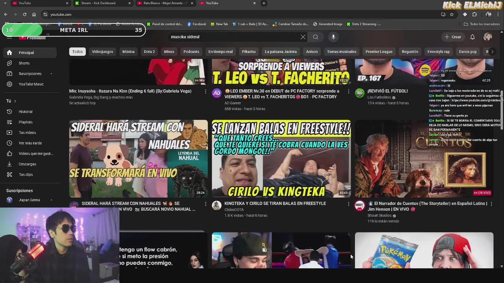Image resolution: width=504 pixels, height=283 pixels.
Task: Play SIDERAL HARÁ STREAM CON NAHUALES thumbnail
Action: click(x=139, y=158)
